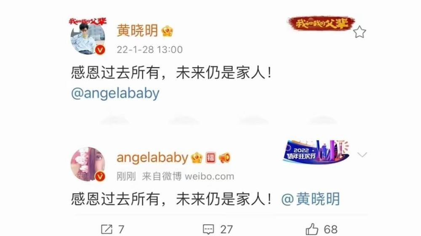The height and width of the screenshot is (236, 421).
Task: Click the @angelababy mention link
Action: click(x=115, y=93)
